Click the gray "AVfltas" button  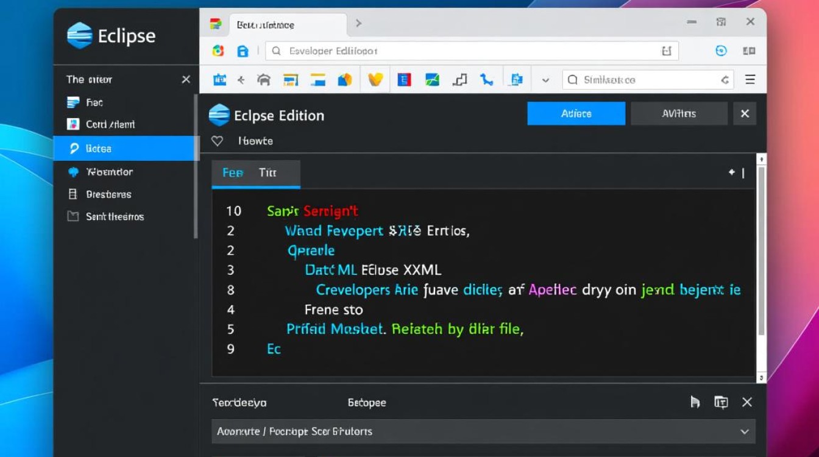679,113
